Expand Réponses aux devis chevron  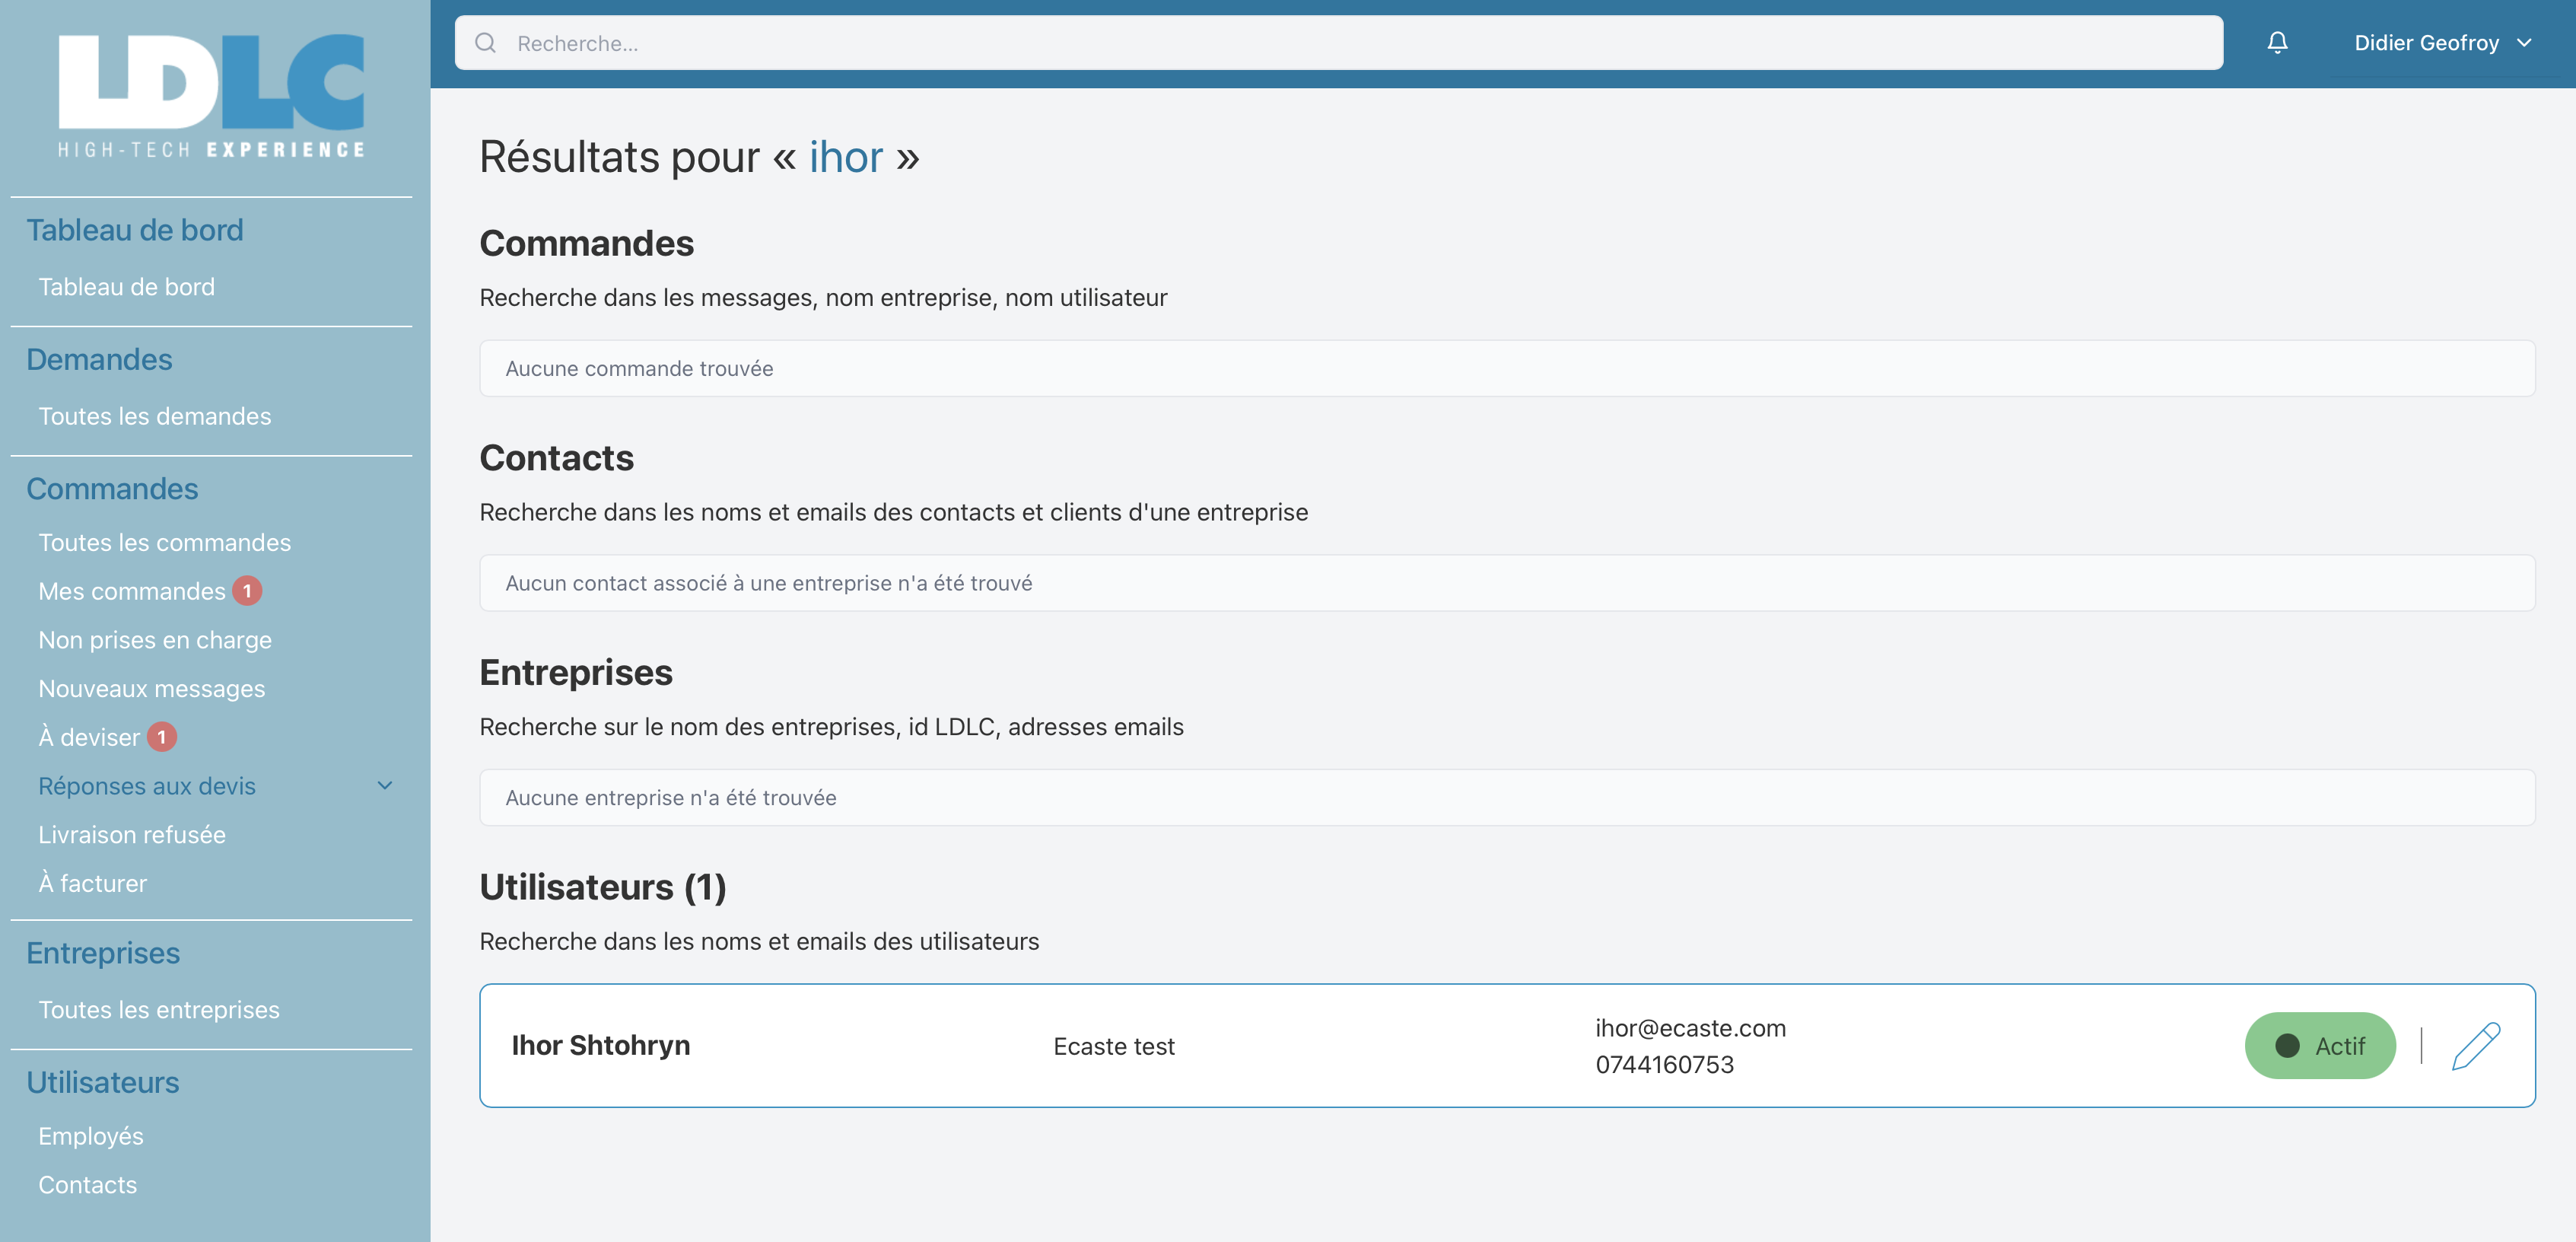pos(385,786)
